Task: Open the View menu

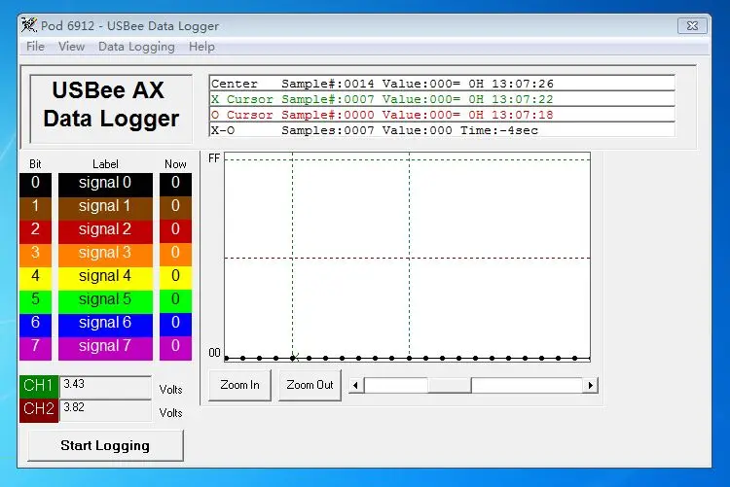Action: click(x=71, y=47)
